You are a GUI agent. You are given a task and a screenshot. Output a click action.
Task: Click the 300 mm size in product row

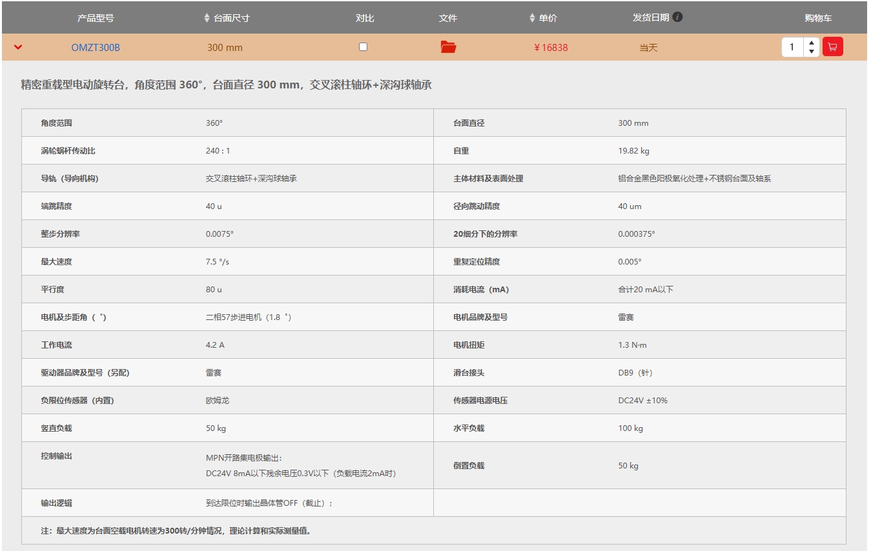coord(225,48)
